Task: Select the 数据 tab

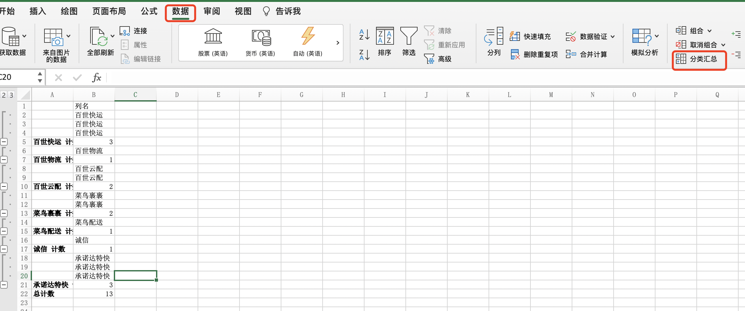Action: 180,11
